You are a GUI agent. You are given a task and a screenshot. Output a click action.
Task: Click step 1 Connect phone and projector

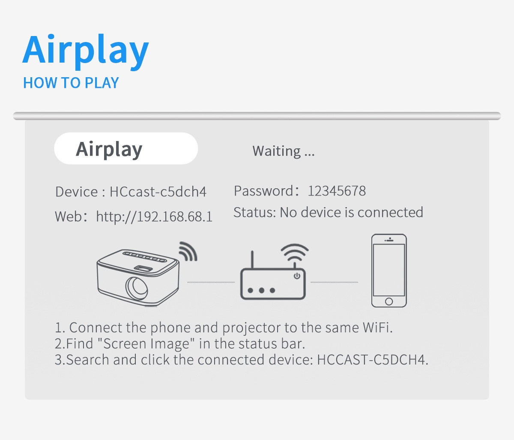pos(224,328)
